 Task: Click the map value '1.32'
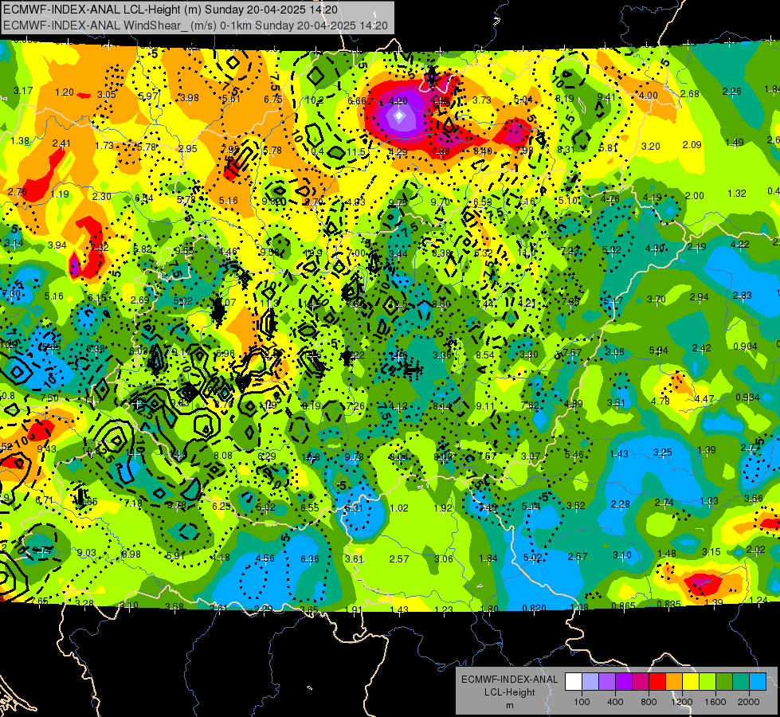pos(737,194)
